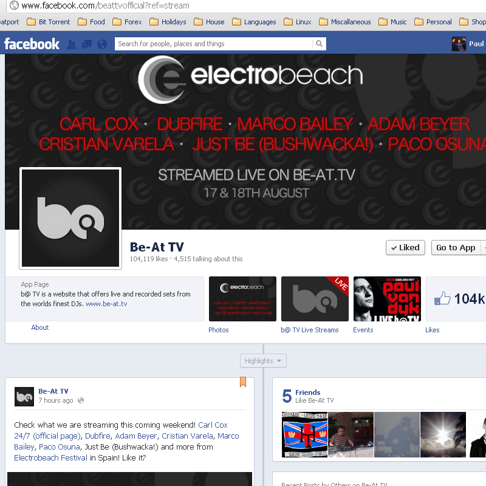Viewport: 486px width, 486px height.
Task: Expand the Highlights dropdown
Action: (263, 361)
